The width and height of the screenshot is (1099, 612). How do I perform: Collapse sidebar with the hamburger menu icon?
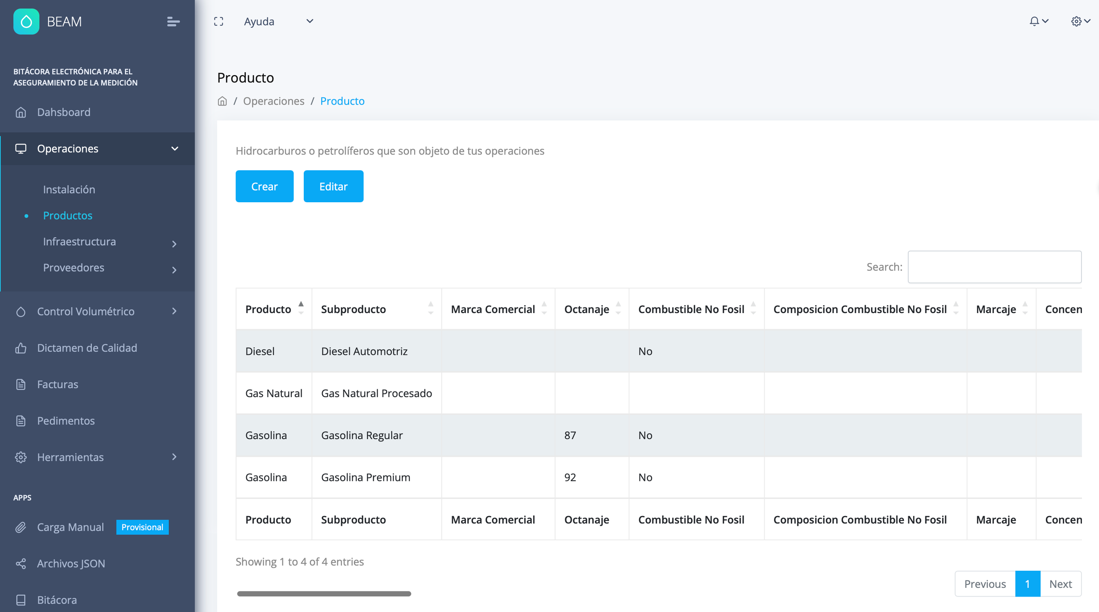(x=173, y=22)
